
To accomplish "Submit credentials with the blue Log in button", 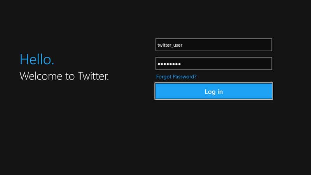I will point(214,91).
